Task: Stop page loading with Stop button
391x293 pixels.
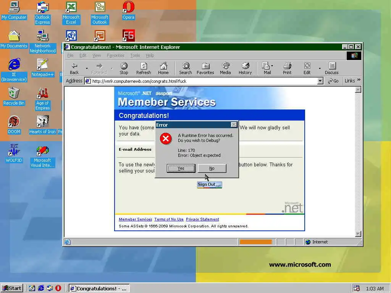Action: 124,68
